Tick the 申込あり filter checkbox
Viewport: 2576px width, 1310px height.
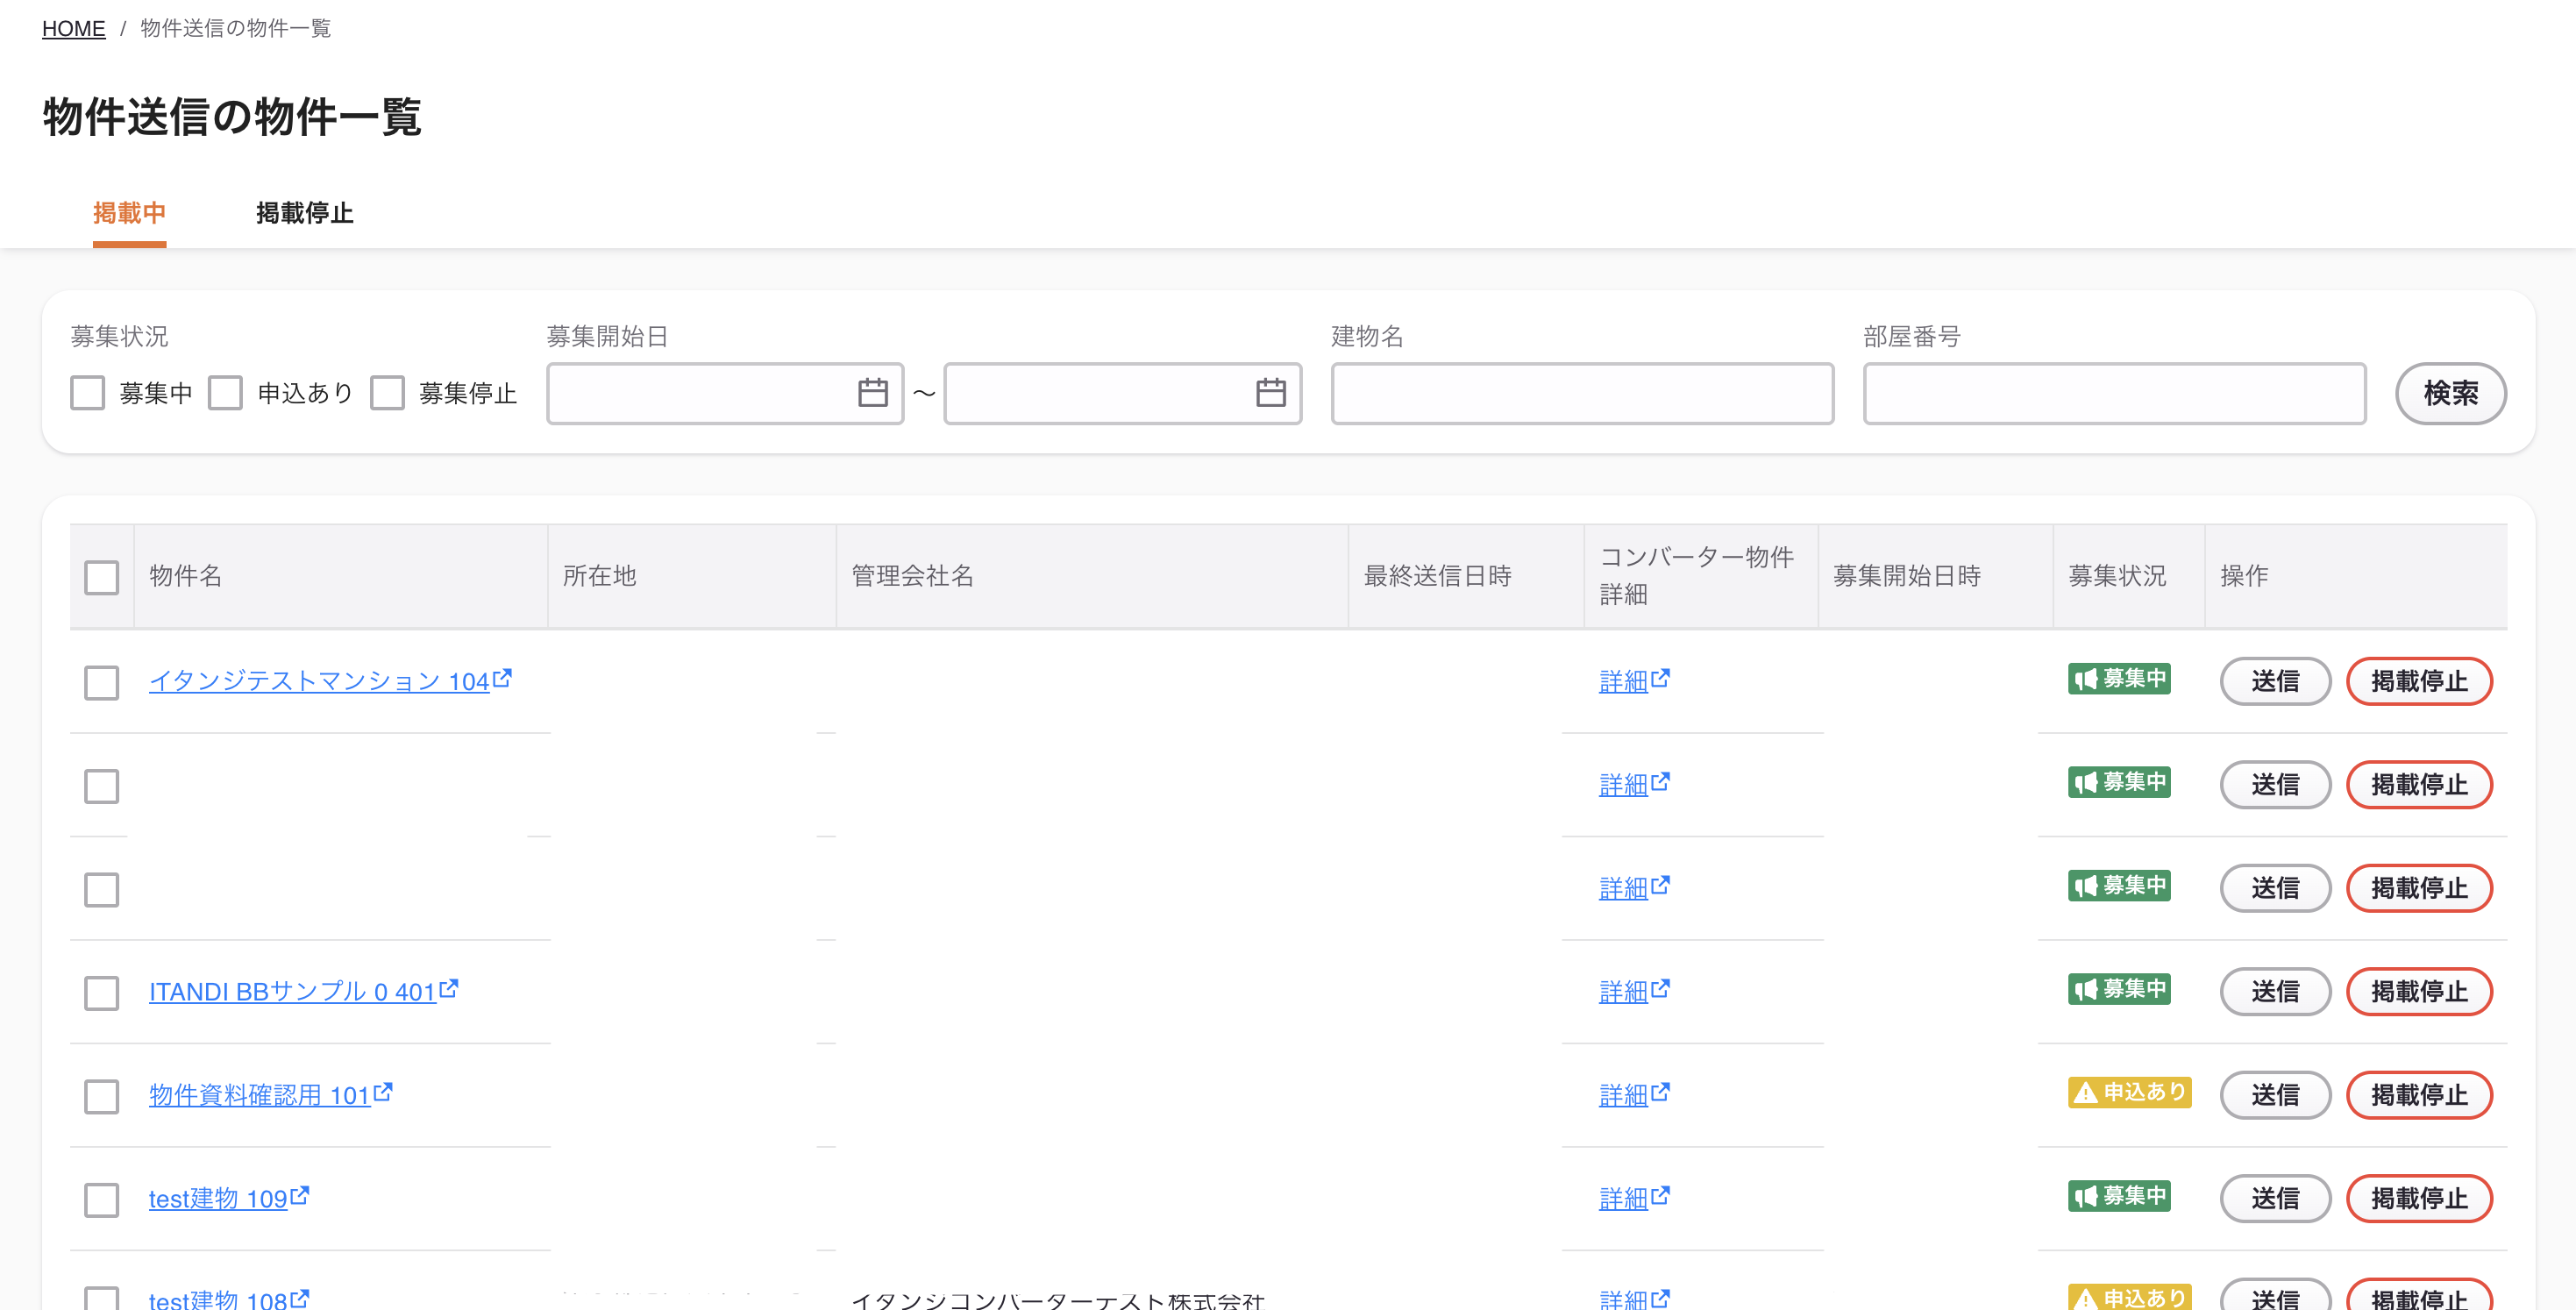tap(225, 393)
